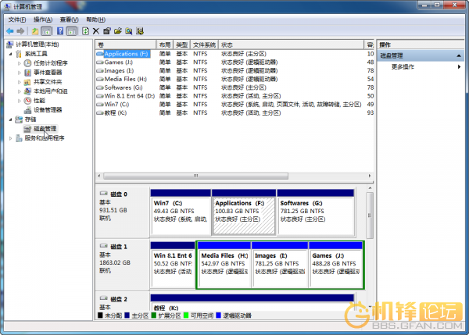Select 计算机管理(本地) root node
This screenshot has height=335, width=469.
tap(37, 45)
